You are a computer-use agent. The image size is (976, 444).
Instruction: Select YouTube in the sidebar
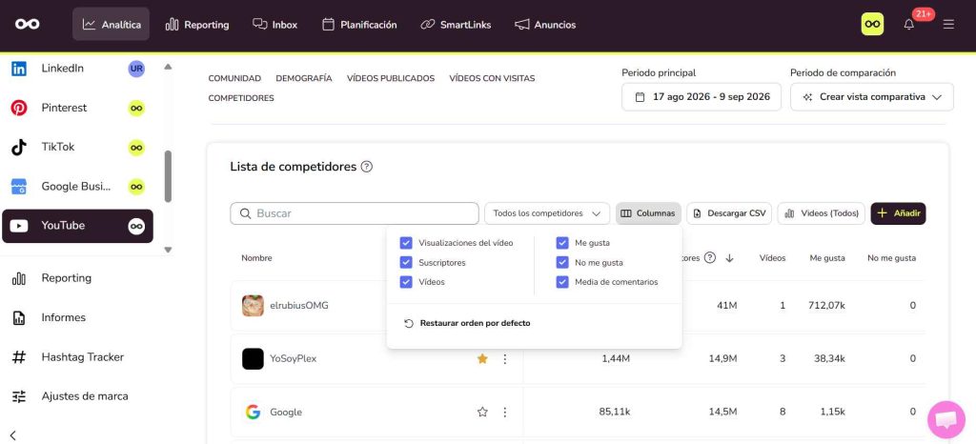click(x=78, y=226)
